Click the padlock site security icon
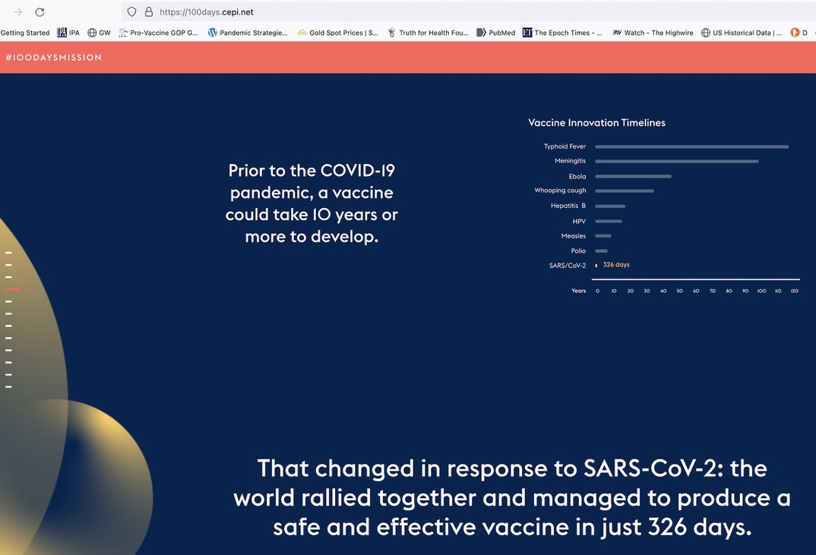The width and height of the screenshot is (816, 555). [149, 12]
